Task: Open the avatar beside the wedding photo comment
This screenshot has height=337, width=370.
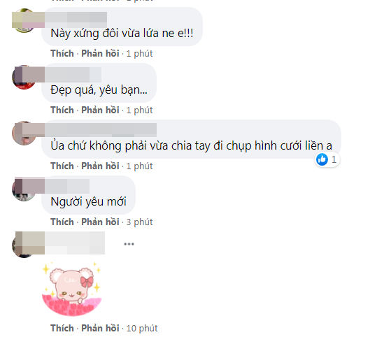Action: (24, 134)
